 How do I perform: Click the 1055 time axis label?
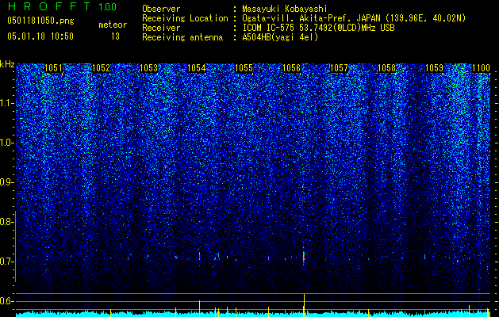[x=244, y=68]
